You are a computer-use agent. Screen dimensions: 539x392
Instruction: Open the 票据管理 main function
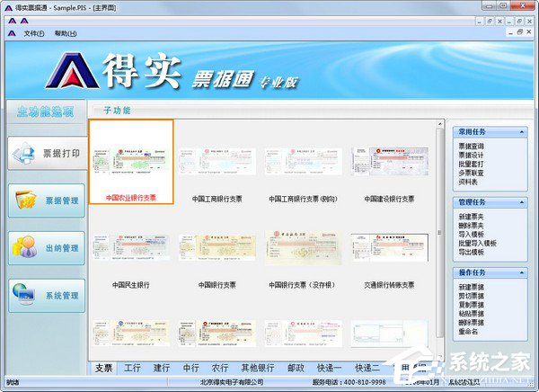click(x=47, y=200)
